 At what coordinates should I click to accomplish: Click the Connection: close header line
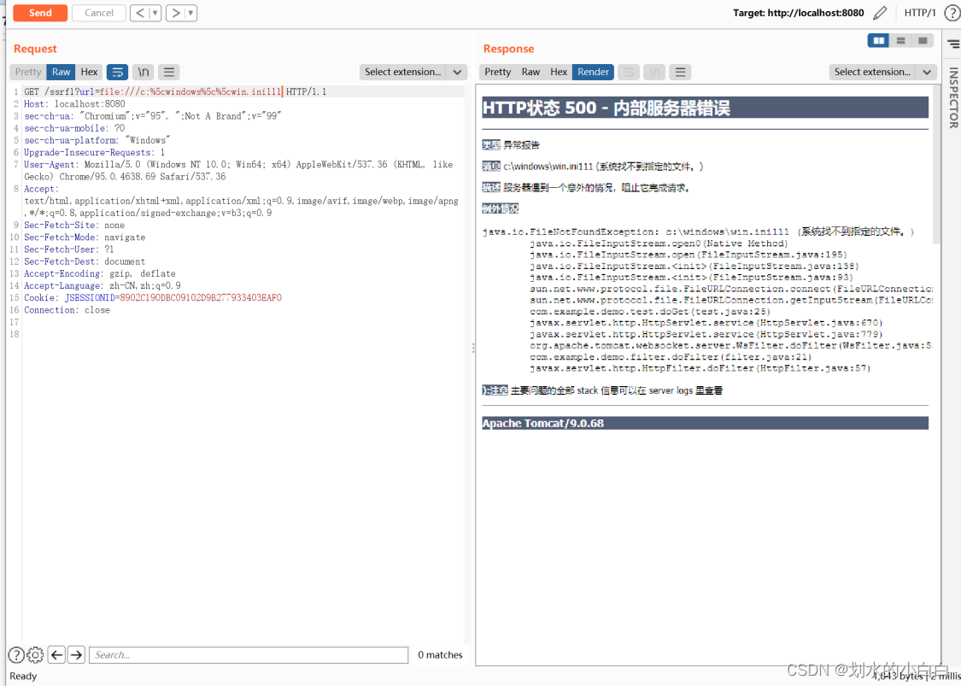pyautogui.click(x=67, y=310)
